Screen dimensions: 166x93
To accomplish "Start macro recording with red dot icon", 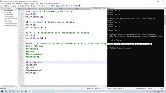I will [x=67, y=6].
